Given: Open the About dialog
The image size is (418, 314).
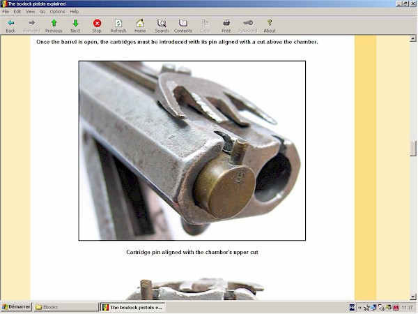Looking at the screenshot, I should (x=270, y=26).
